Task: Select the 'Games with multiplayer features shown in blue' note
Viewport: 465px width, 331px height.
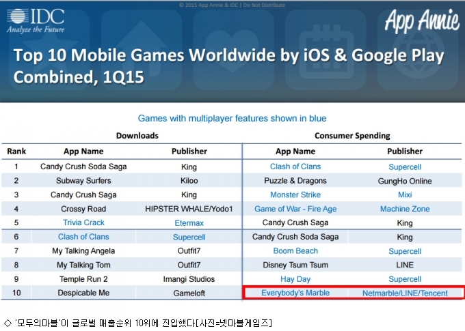Action: coord(232,119)
